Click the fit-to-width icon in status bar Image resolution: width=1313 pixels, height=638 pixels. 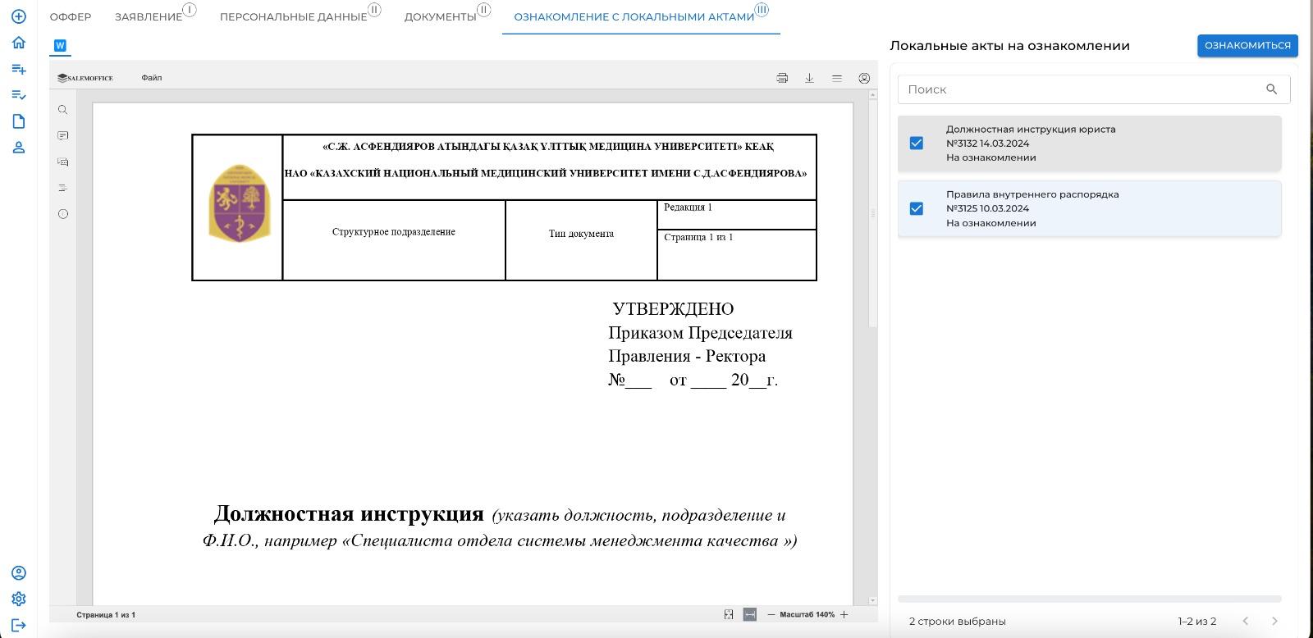click(749, 614)
